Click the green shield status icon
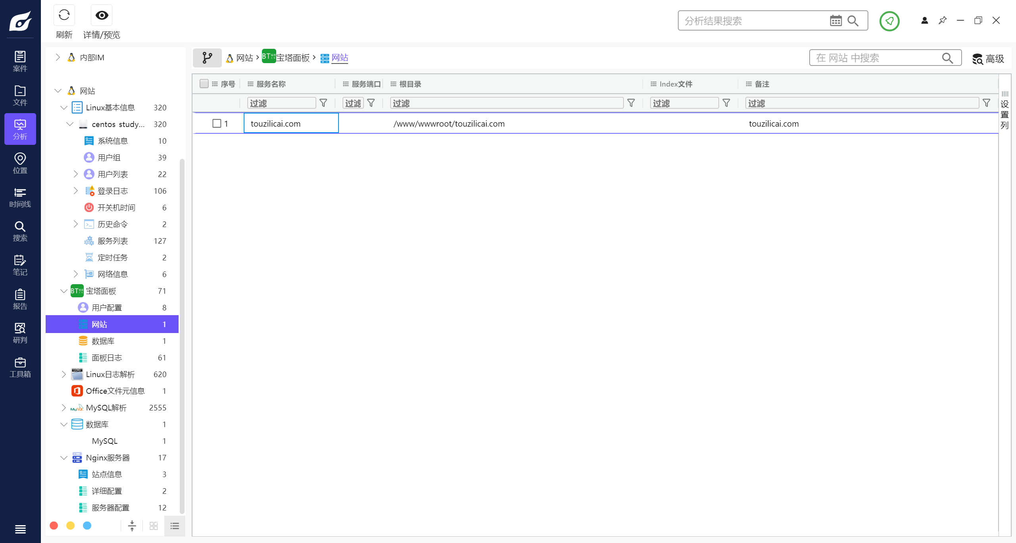 point(889,21)
